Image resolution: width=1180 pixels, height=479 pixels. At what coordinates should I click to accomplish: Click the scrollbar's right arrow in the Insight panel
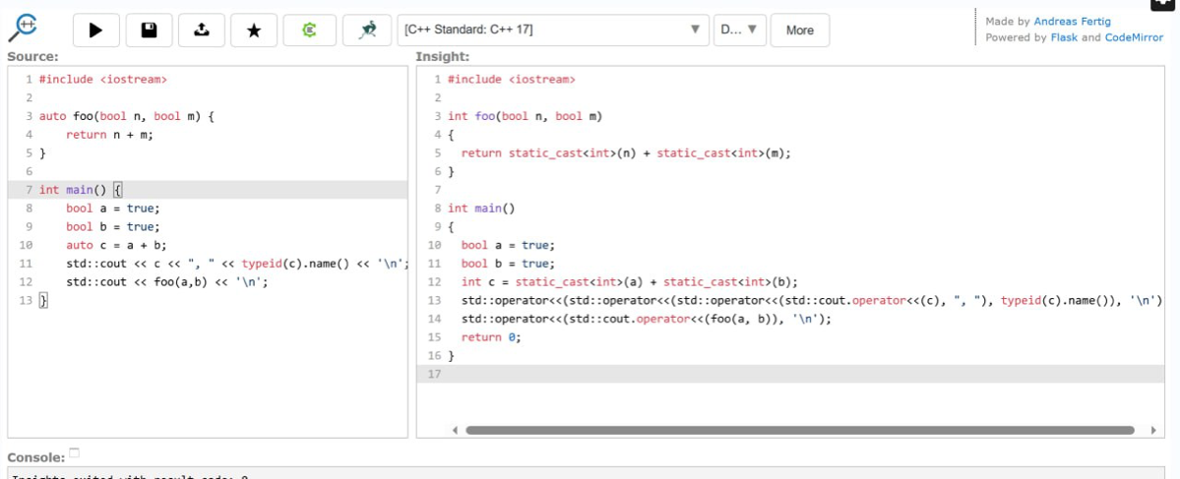1152,430
